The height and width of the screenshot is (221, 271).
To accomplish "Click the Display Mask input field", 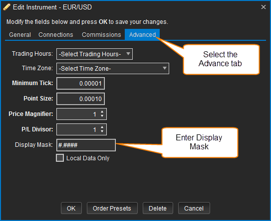I will (86, 145).
